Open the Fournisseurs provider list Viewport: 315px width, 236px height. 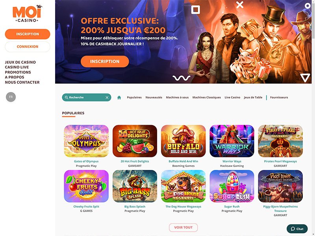(x=279, y=97)
